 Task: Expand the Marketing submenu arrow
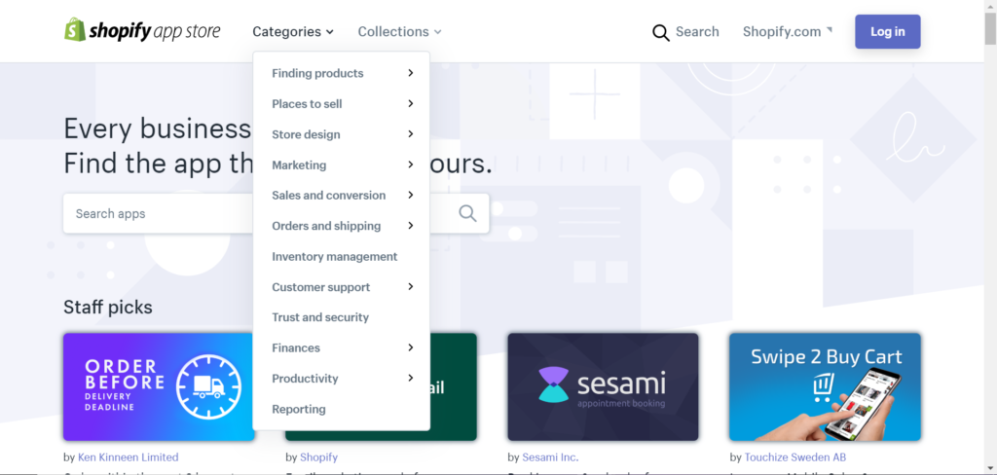coord(411,164)
